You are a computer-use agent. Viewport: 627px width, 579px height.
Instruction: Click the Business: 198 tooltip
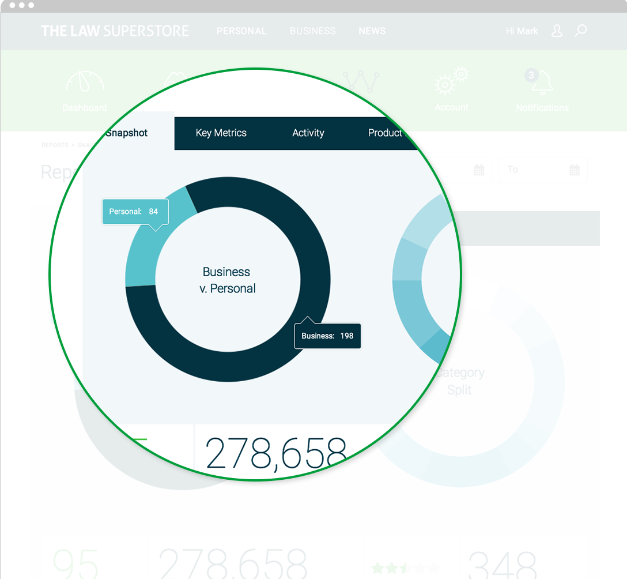327,336
